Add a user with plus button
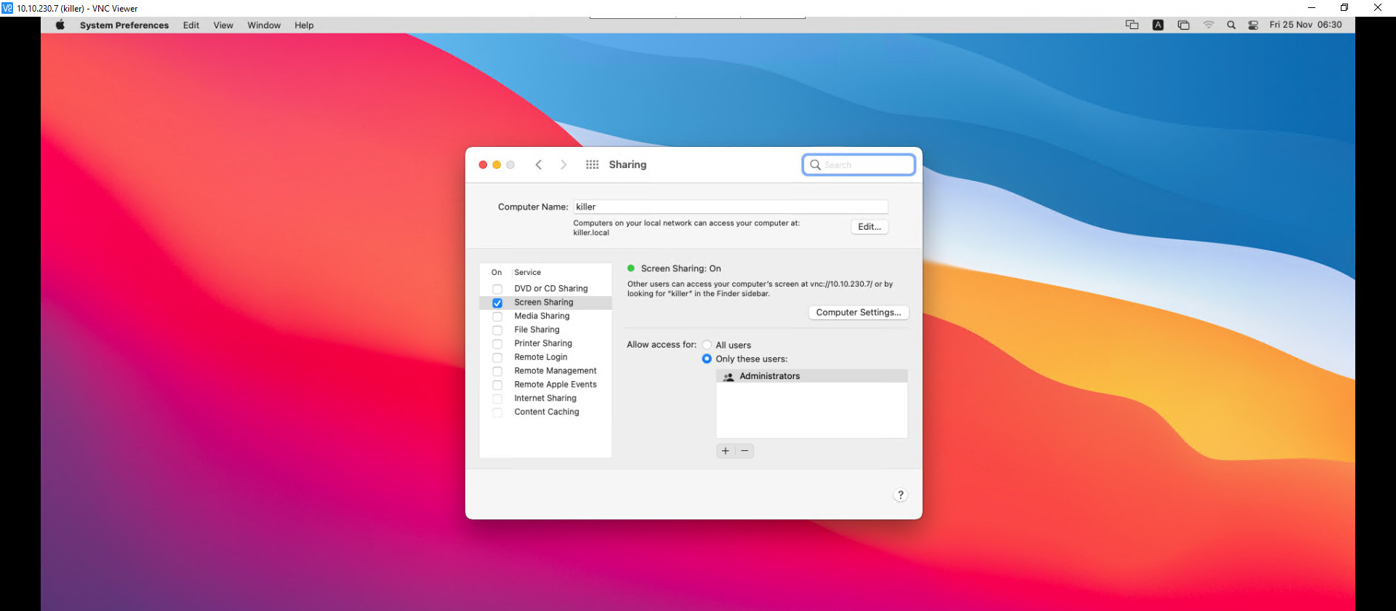The image size is (1396, 611). (726, 451)
